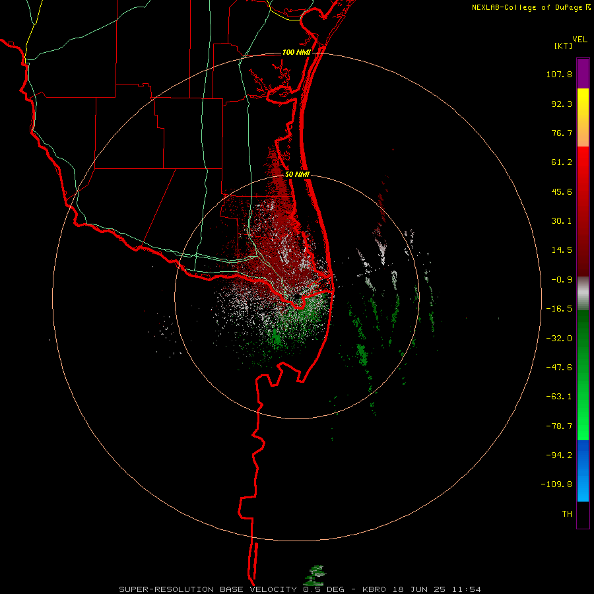Click the 76.7 legend value
This screenshot has width=594, height=594.
(562, 133)
